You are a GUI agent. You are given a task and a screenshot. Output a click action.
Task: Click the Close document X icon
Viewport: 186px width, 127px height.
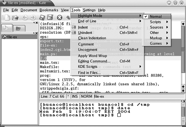[x=59, y=18]
